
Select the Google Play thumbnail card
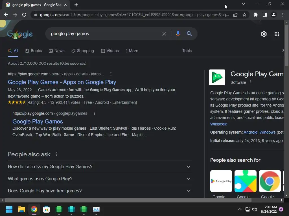pos(221,181)
